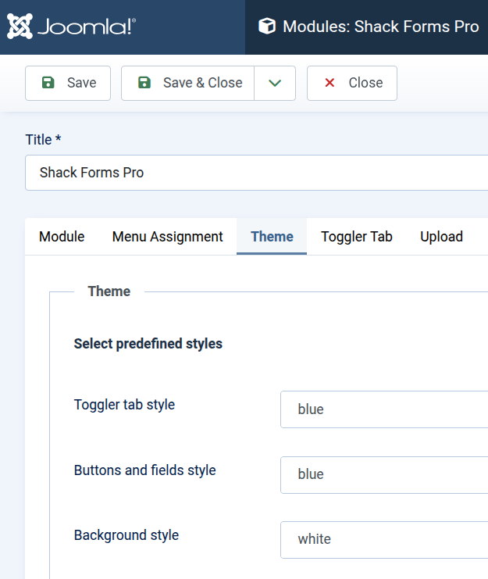Switch to the Toggler Tab tab
This screenshot has width=488, height=579.
click(357, 237)
